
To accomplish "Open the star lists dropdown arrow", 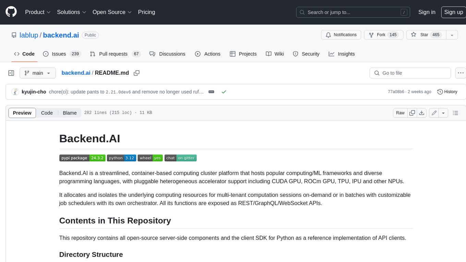I will click(x=452, y=35).
